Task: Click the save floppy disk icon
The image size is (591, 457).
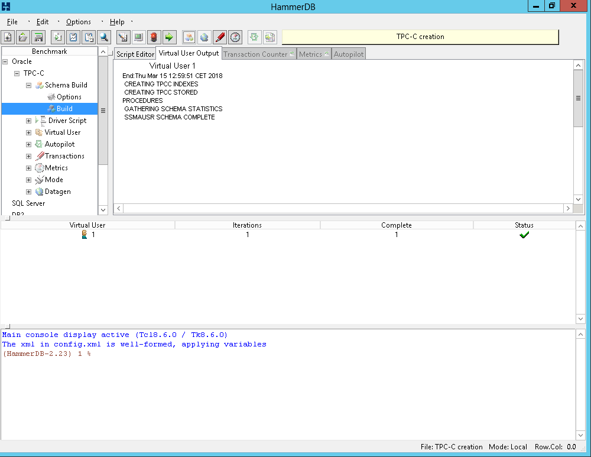Action: pyautogui.click(x=38, y=37)
